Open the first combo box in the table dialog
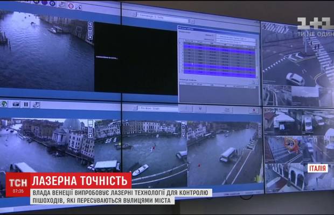334x215 pixels. coord(236,37)
